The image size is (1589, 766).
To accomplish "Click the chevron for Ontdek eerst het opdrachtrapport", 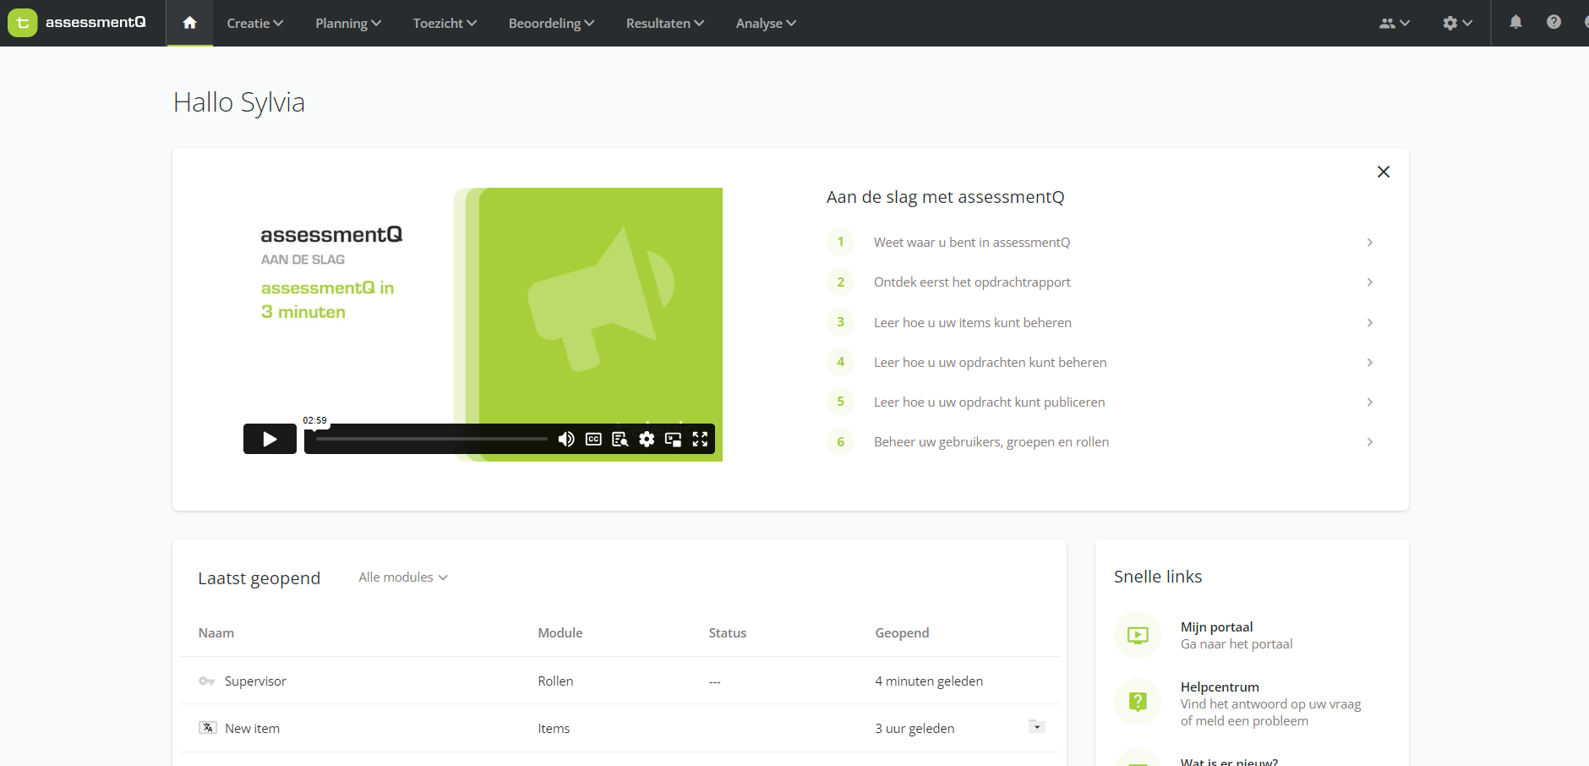I will coord(1370,282).
